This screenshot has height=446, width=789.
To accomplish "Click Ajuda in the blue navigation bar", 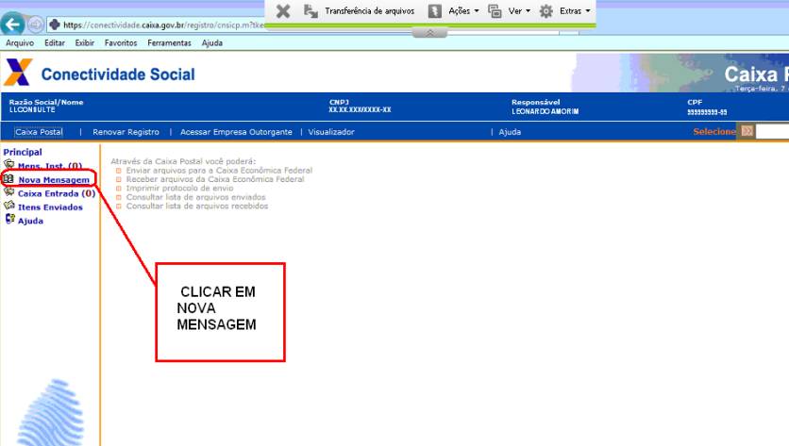I will [x=510, y=132].
